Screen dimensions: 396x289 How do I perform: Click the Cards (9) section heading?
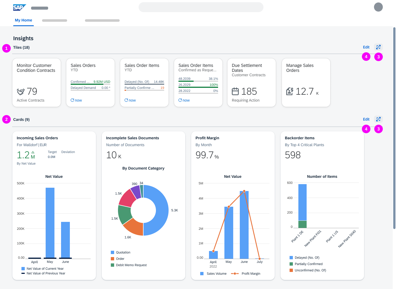pyautogui.click(x=21, y=119)
